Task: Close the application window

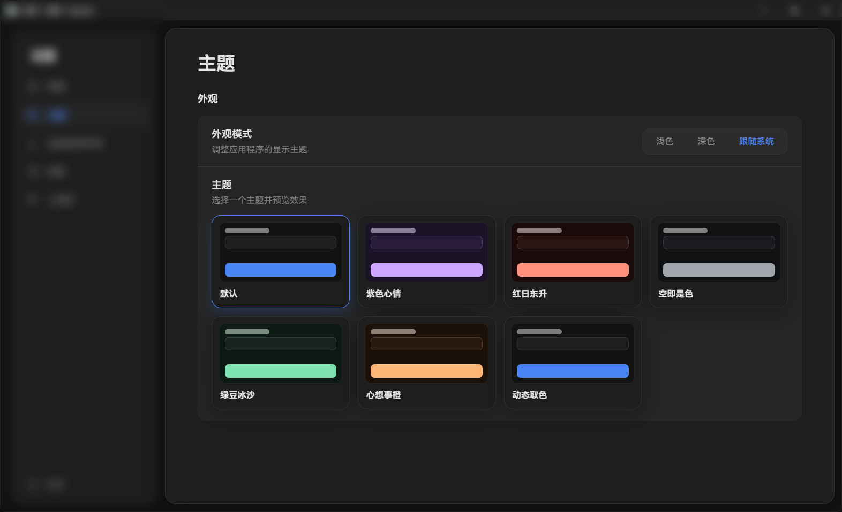Action: [x=825, y=10]
